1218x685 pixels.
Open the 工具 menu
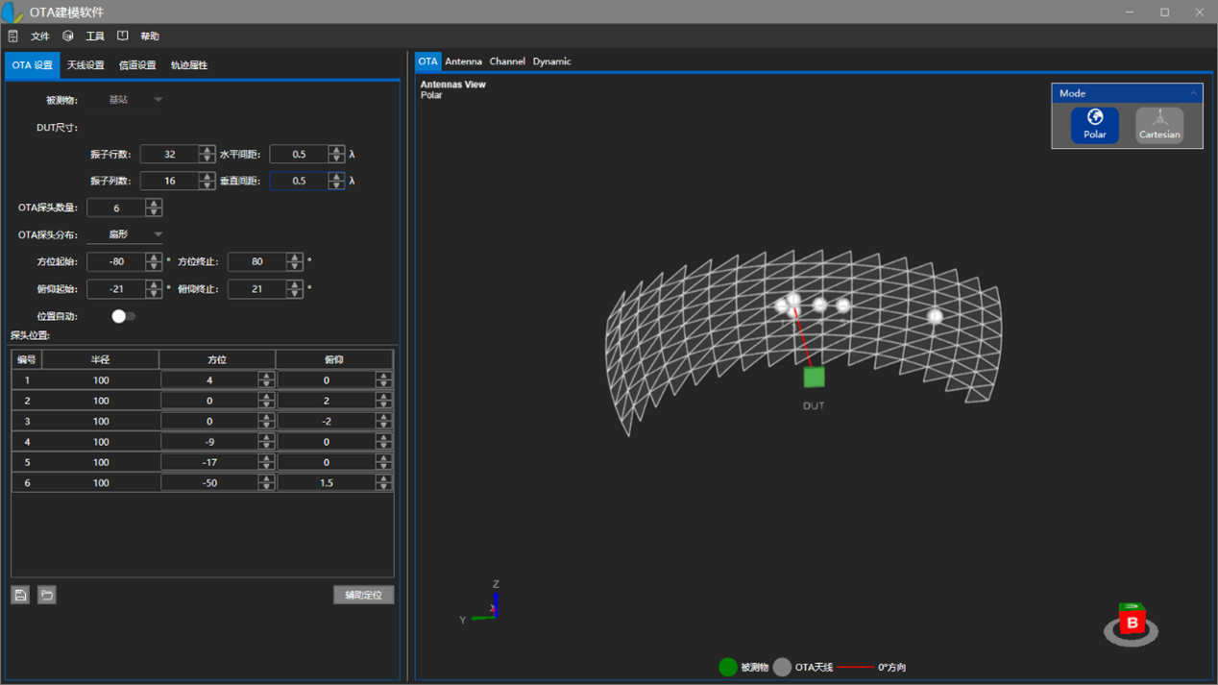click(95, 37)
